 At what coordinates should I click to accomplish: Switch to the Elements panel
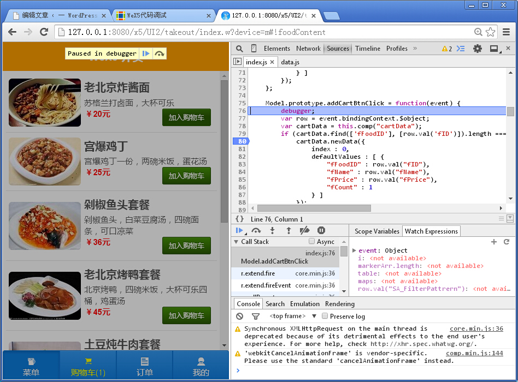[277, 49]
